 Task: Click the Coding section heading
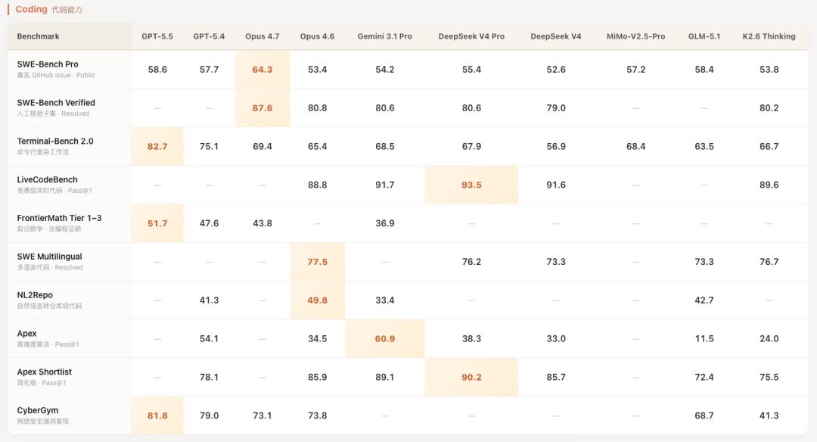click(31, 10)
